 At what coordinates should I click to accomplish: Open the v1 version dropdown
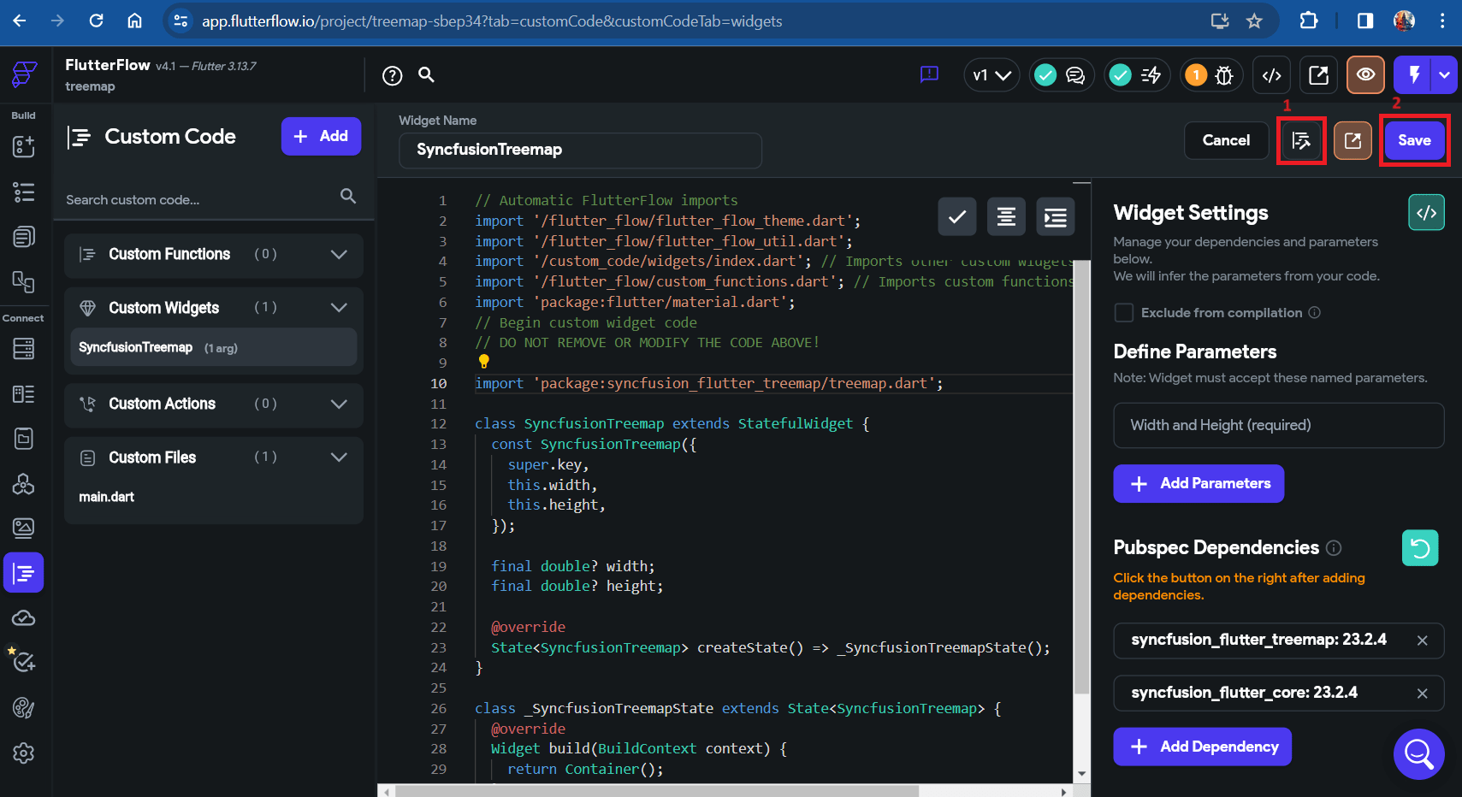click(x=991, y=75)
